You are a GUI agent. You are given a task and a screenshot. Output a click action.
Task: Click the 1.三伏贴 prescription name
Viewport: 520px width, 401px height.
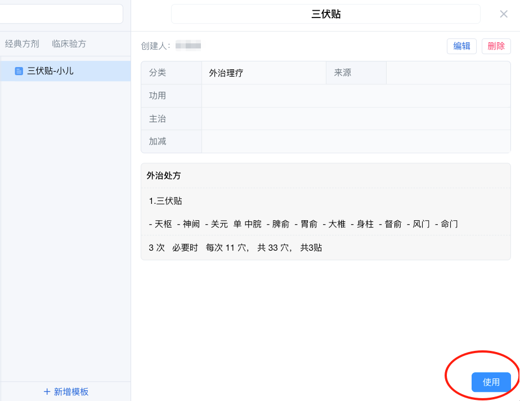(x=165, y=201)
